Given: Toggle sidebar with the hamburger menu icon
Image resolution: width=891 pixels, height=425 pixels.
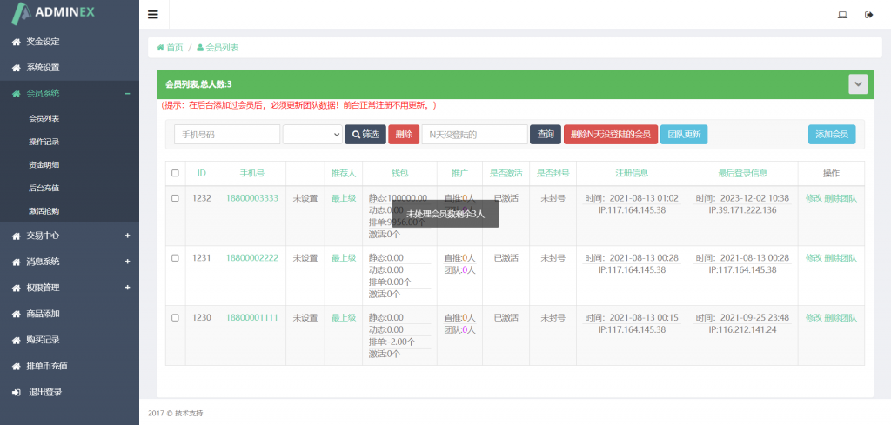Looking at the screenshot, I should pyautogui.click(x=153, y=14).
